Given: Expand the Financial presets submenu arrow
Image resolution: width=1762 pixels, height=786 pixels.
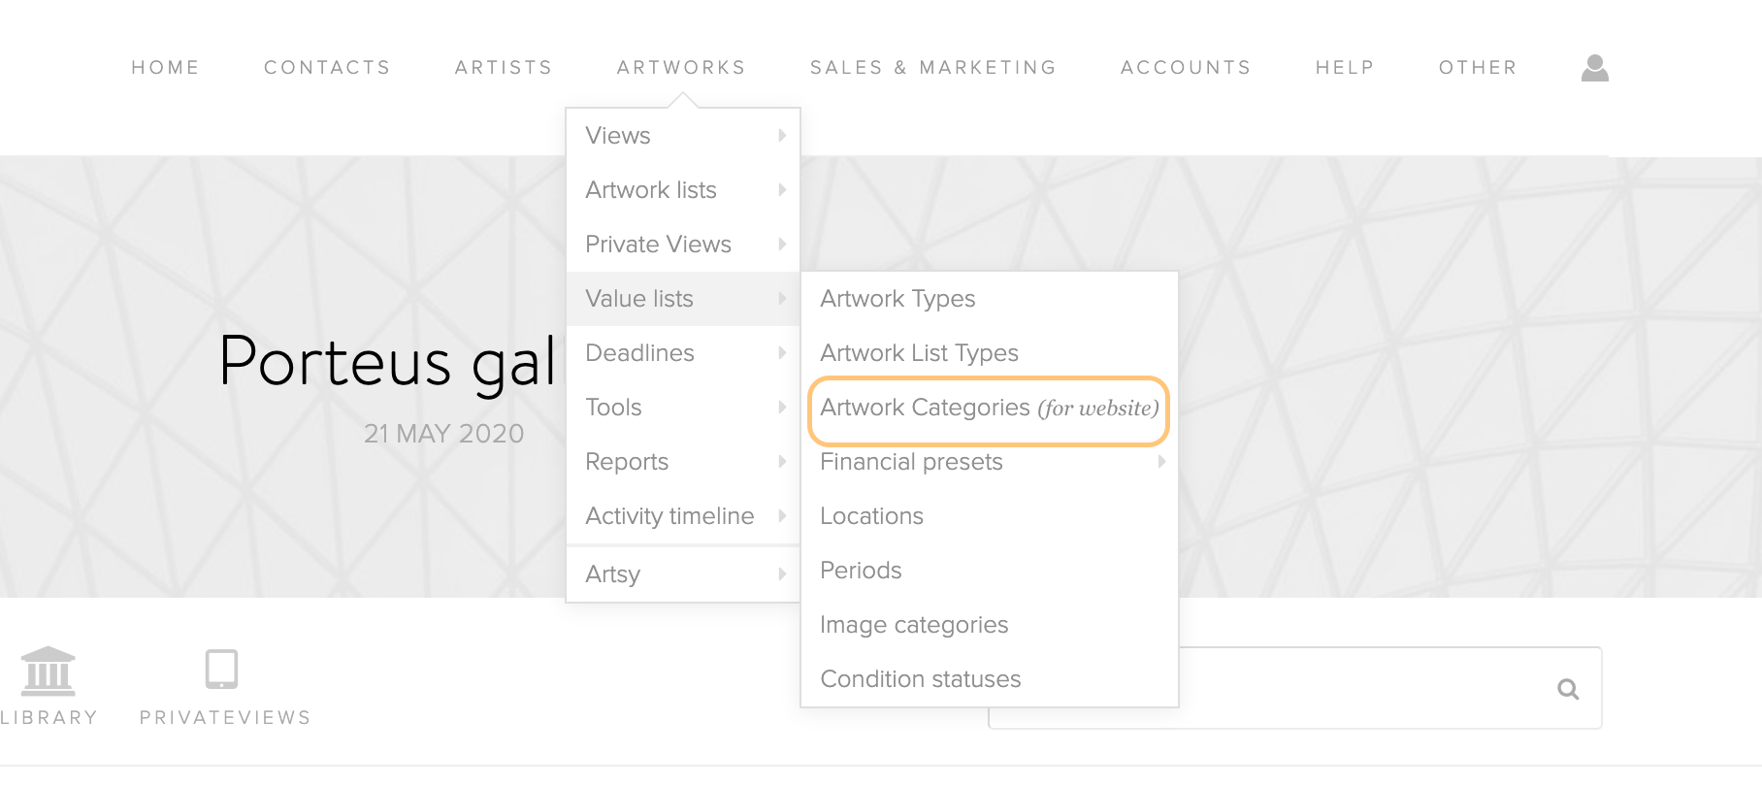Looking at the screenshot, I should coord(1161,462).
